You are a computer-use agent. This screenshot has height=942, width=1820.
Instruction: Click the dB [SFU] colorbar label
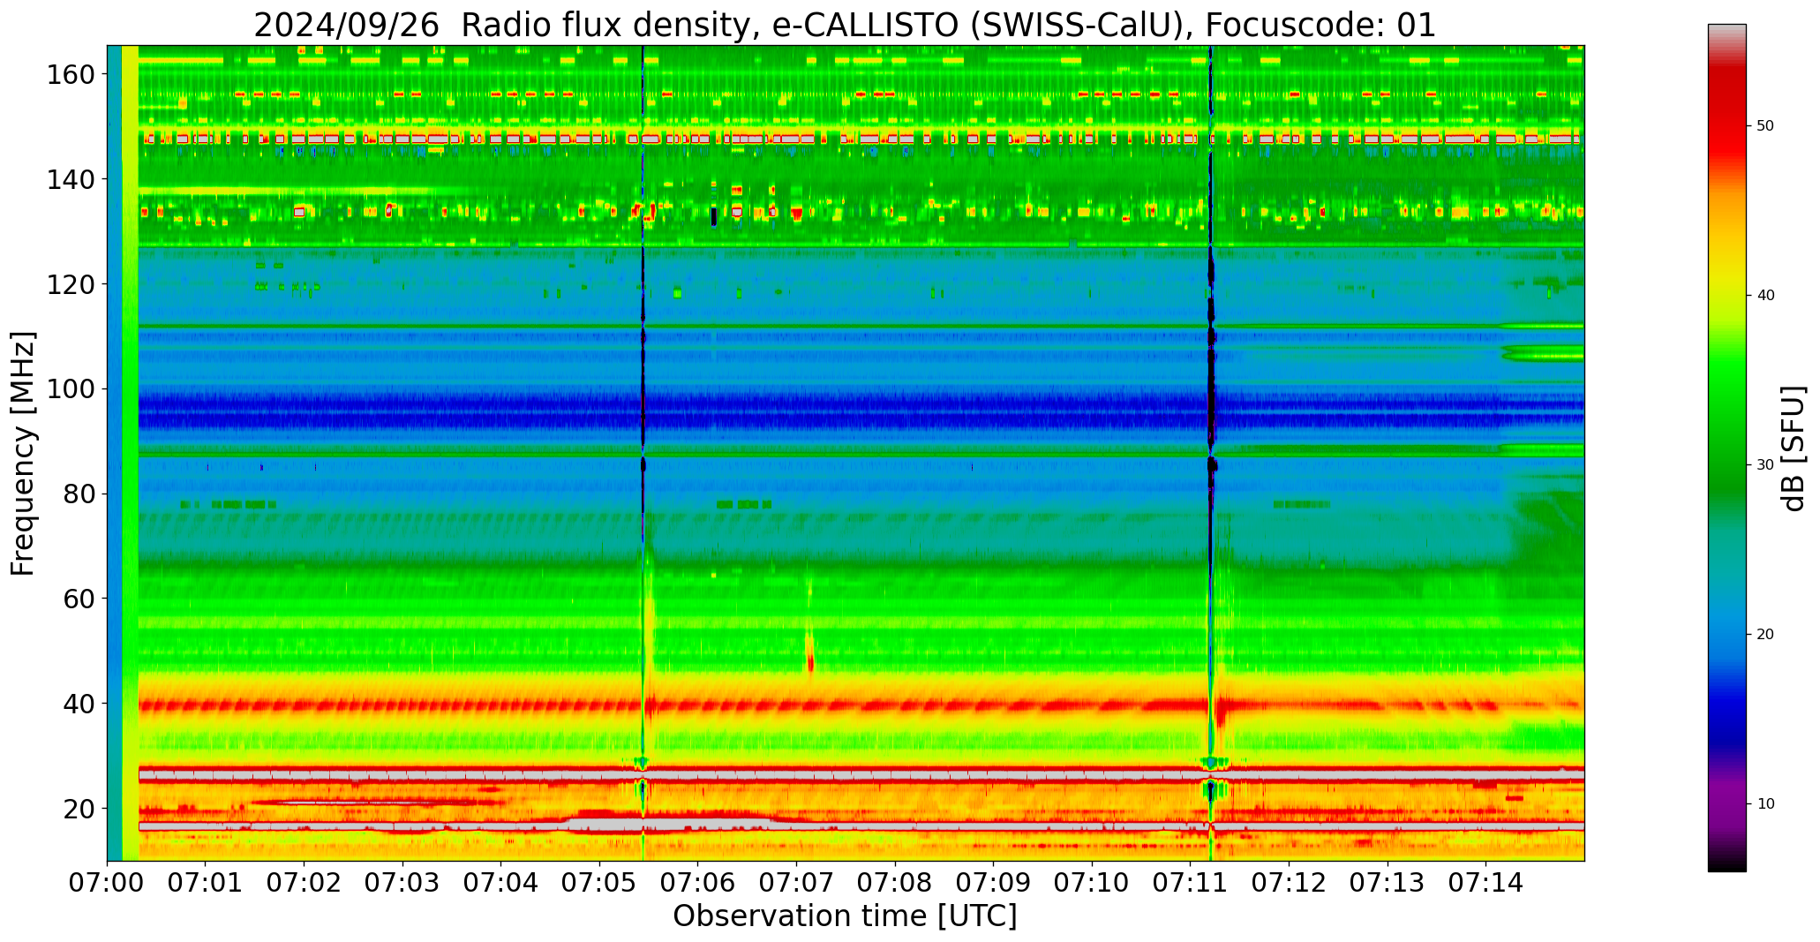tap(1794, 448)
